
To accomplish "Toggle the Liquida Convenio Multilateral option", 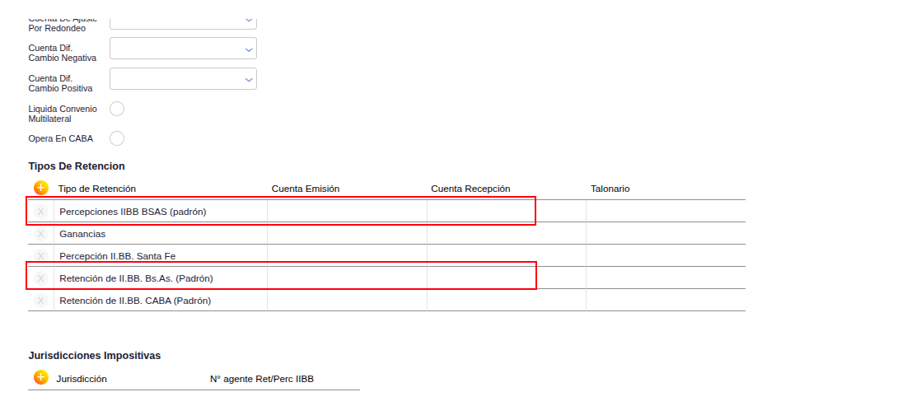I will pos(117,109).
